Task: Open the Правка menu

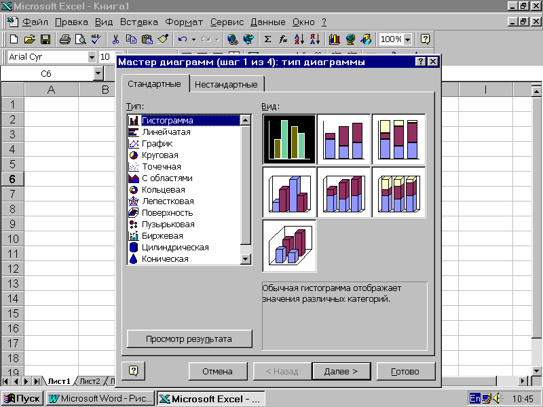Action: click(71, 22)
